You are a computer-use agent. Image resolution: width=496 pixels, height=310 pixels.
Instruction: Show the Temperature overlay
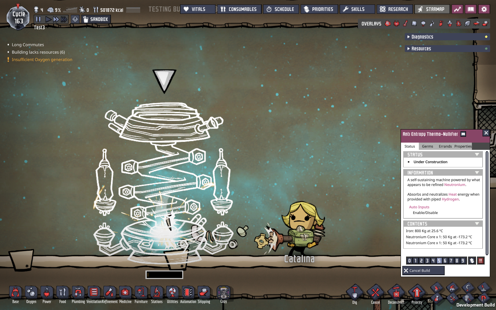click(x=405, y=23)
